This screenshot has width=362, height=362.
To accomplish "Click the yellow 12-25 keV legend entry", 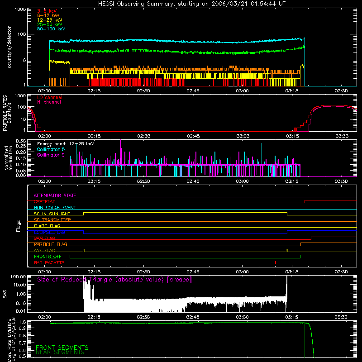I will coord(50,20).
